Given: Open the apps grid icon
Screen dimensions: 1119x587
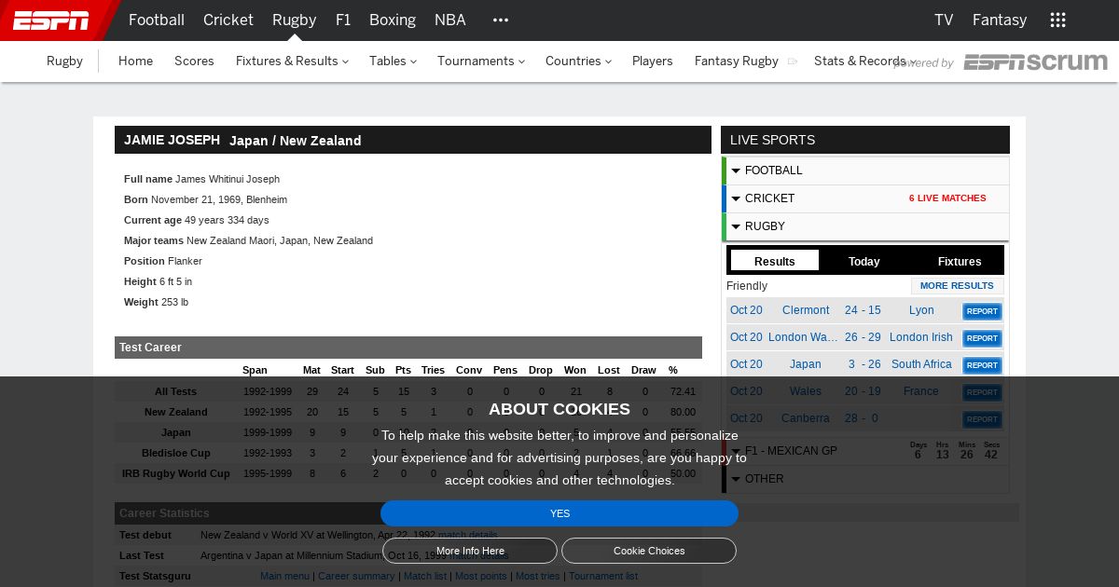Looking at the screenshot, I should click(1057, 20).
